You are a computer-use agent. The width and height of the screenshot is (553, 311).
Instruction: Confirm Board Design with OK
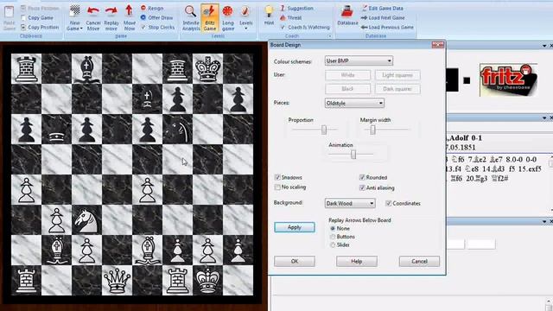pyautogui.click(x=295, y=261)
